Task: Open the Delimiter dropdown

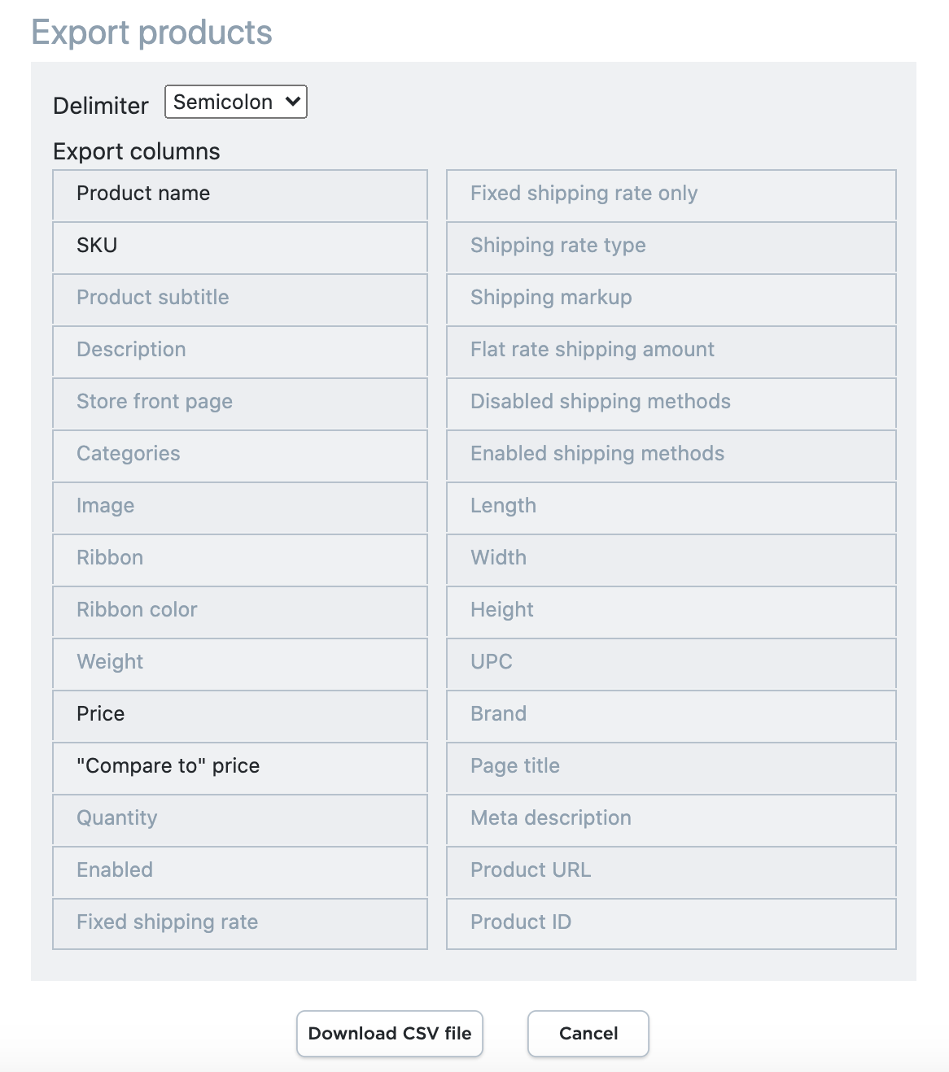Action: (235, 102)
